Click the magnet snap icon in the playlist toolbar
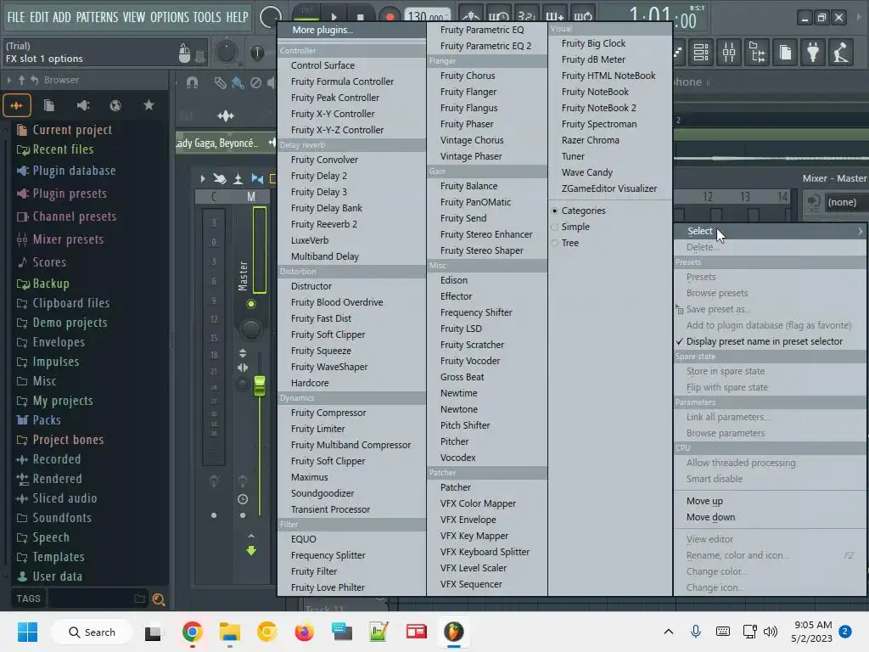This screenshot has width=869, height=652. [x=192, y=83]
